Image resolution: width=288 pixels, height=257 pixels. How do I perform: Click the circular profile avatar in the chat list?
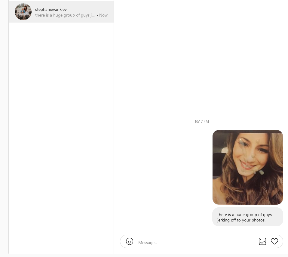pos(23,12)
